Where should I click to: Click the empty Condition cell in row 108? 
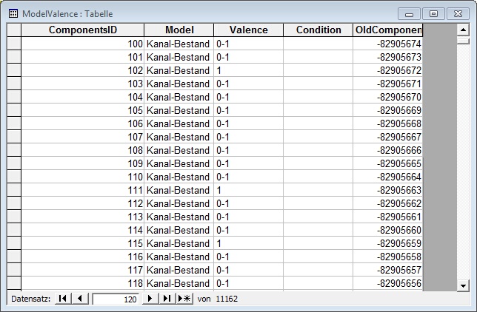click(x=318, y=150)
